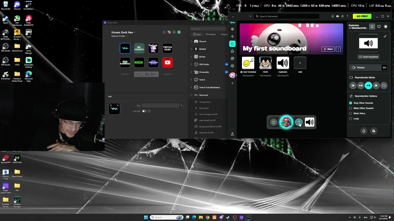
Task: Open the voicebox icon in Voicemod sidebar
Action: (x=232, y=29)
